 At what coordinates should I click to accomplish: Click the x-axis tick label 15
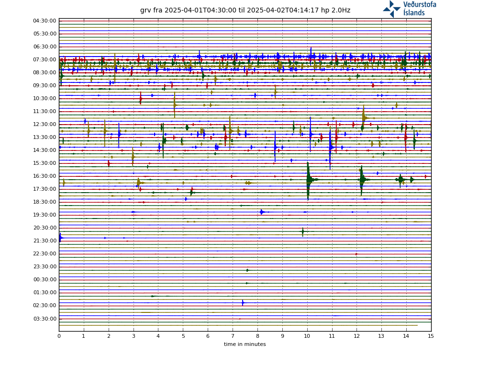(431, 336)
